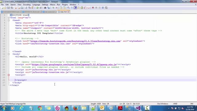Click the Zoom In toolbar icon
Screen dimensions: 197x111
click(x=53, y=8)
